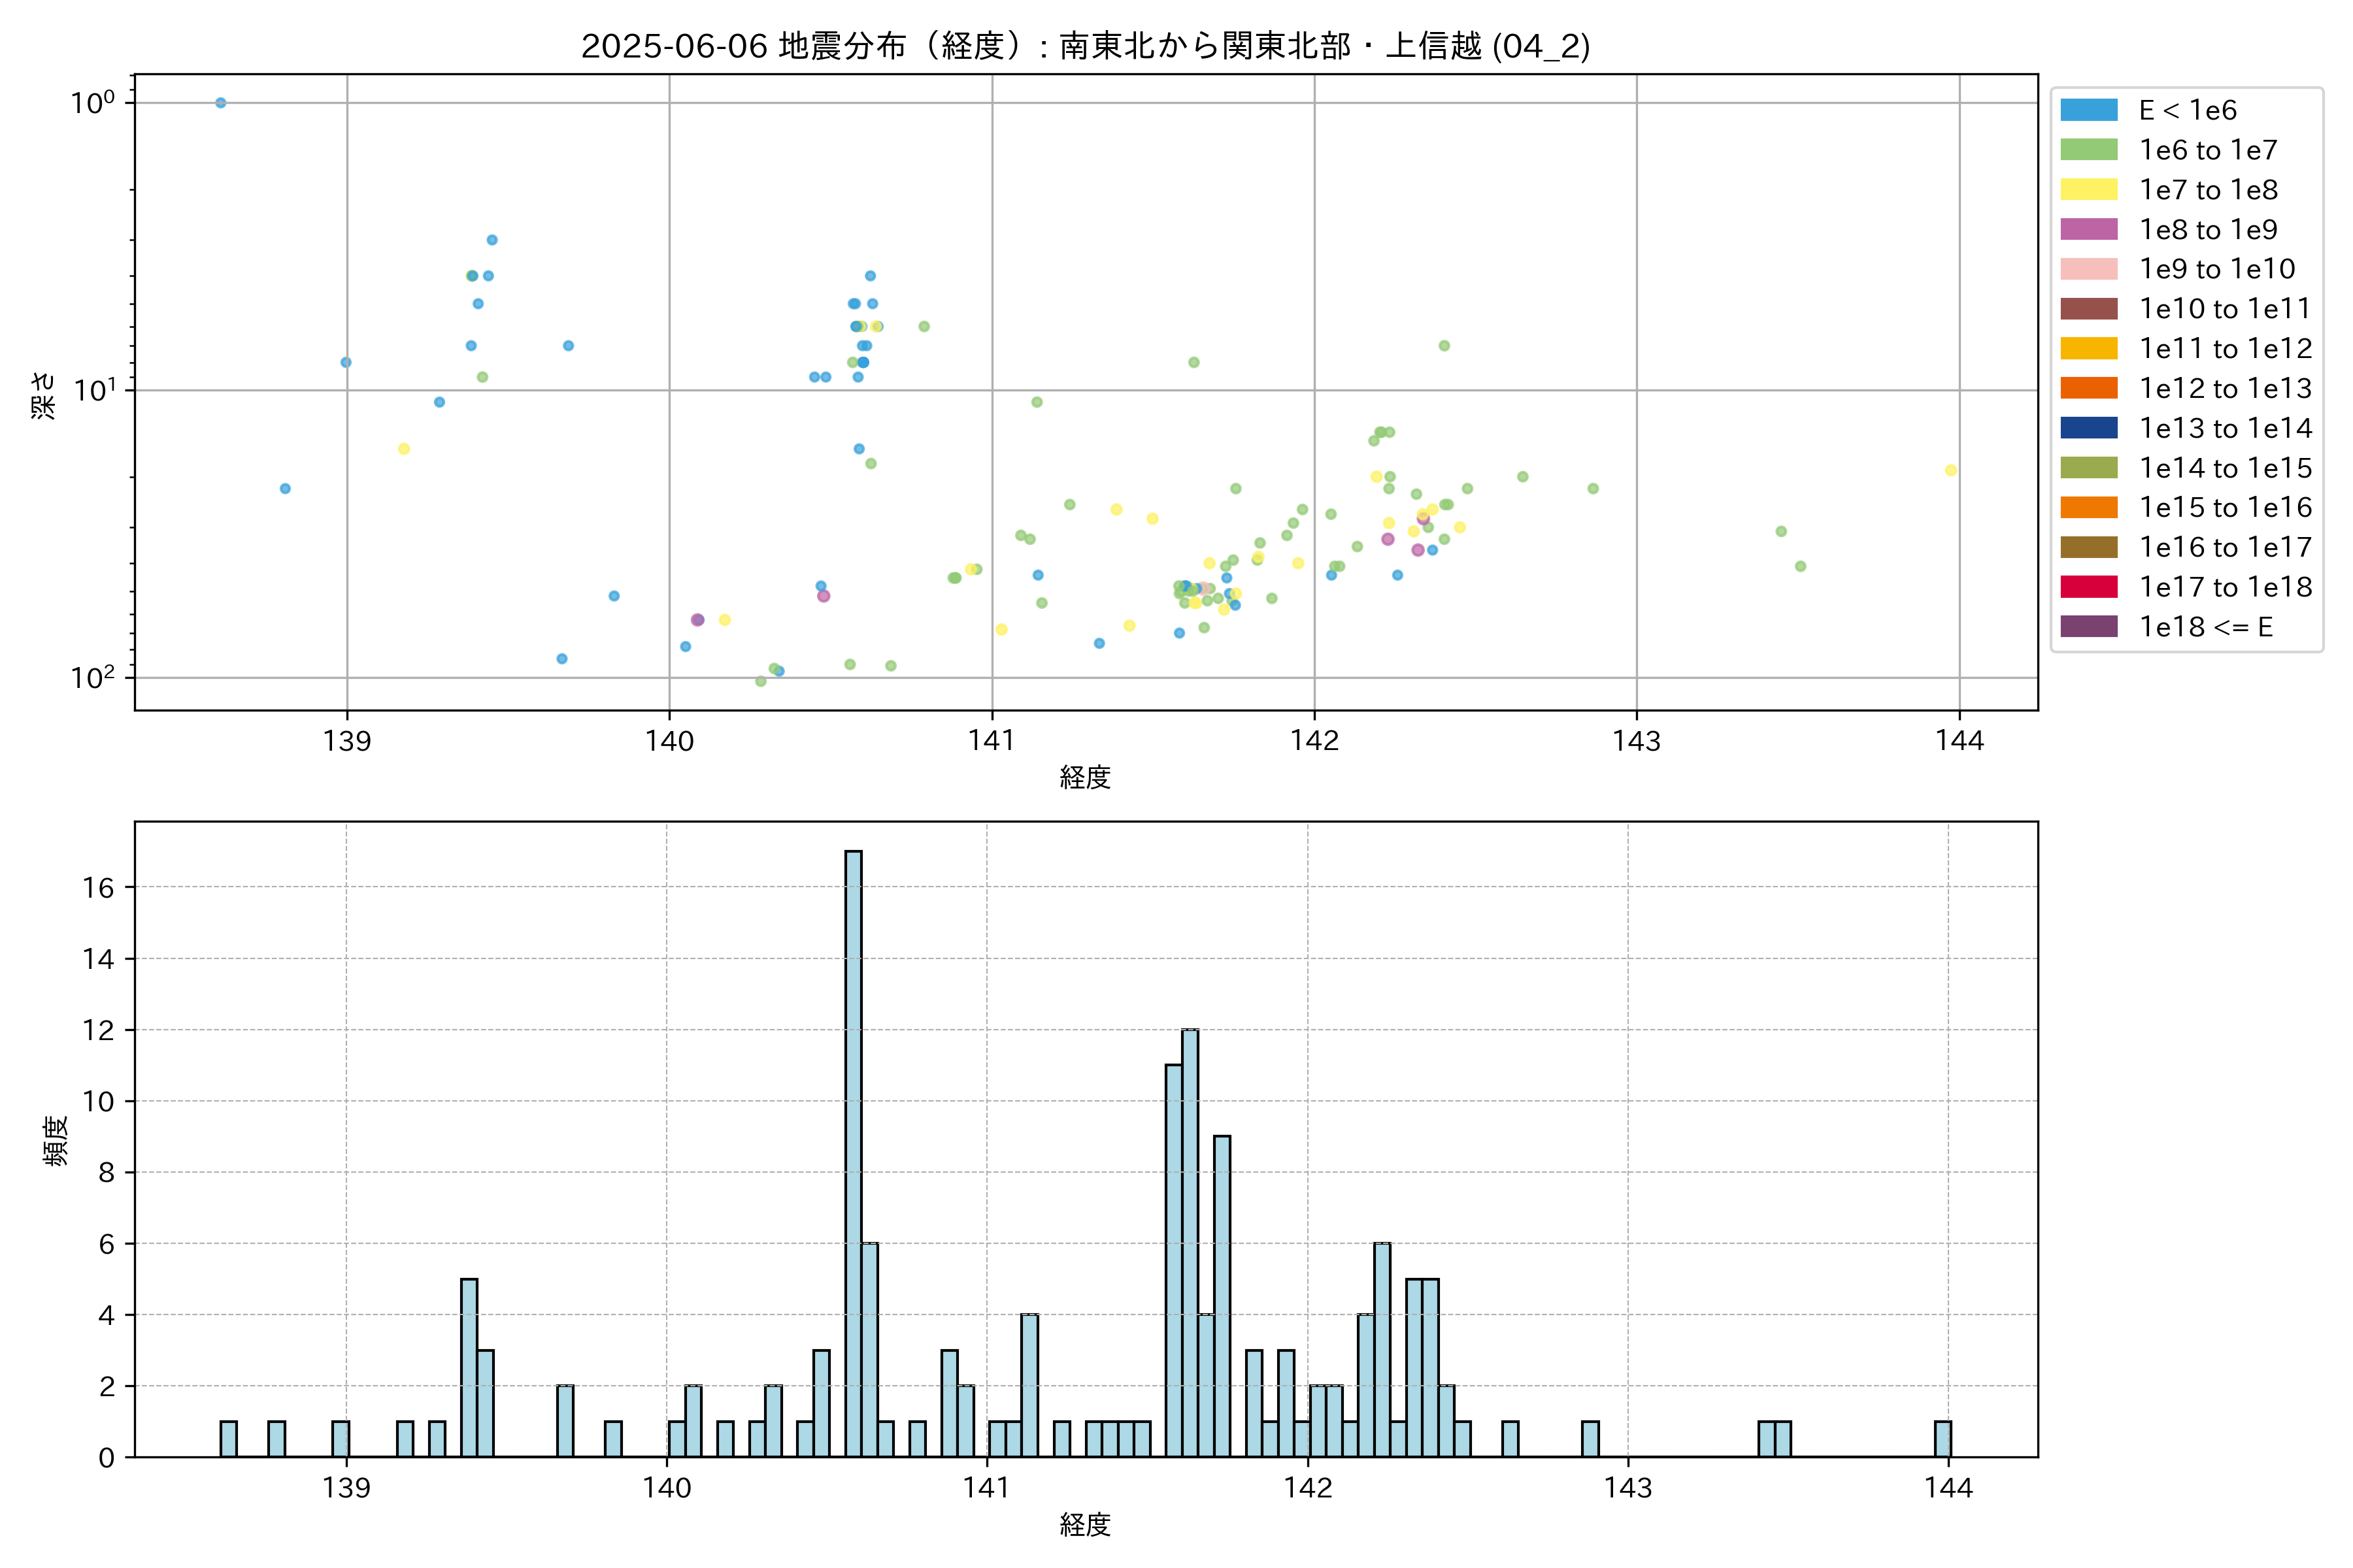The width and height of the screenshot is (2353, 1568).
Task: Click the 1e11 to 1e12 legend label
Action: point(2225,349)
